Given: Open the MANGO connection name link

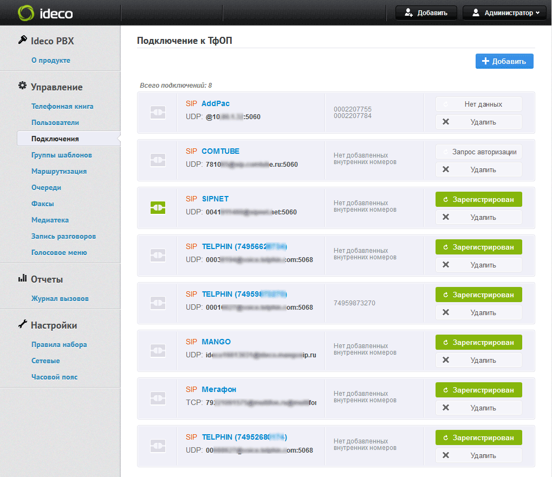Looking at the screenshot, I should tap(216, 342).
